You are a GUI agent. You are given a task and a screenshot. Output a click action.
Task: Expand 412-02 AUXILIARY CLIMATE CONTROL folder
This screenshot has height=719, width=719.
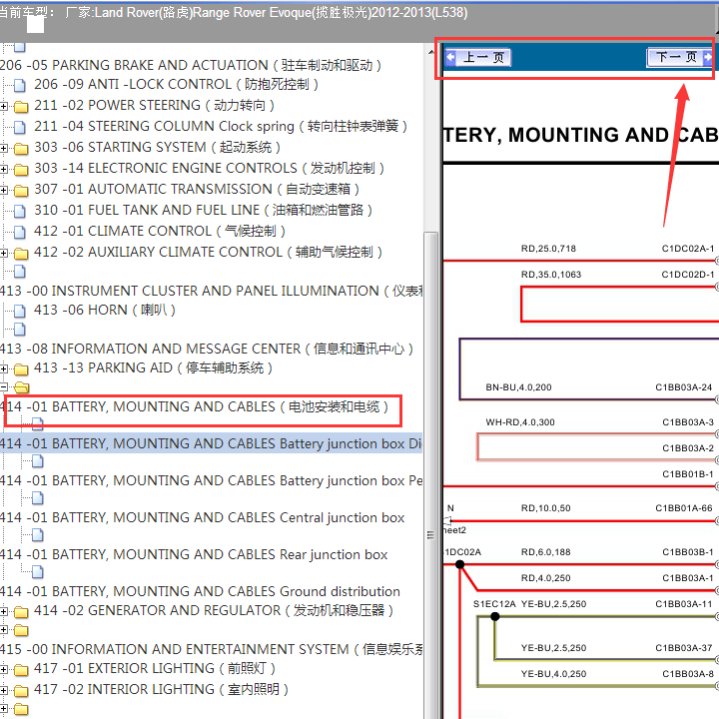4,253
